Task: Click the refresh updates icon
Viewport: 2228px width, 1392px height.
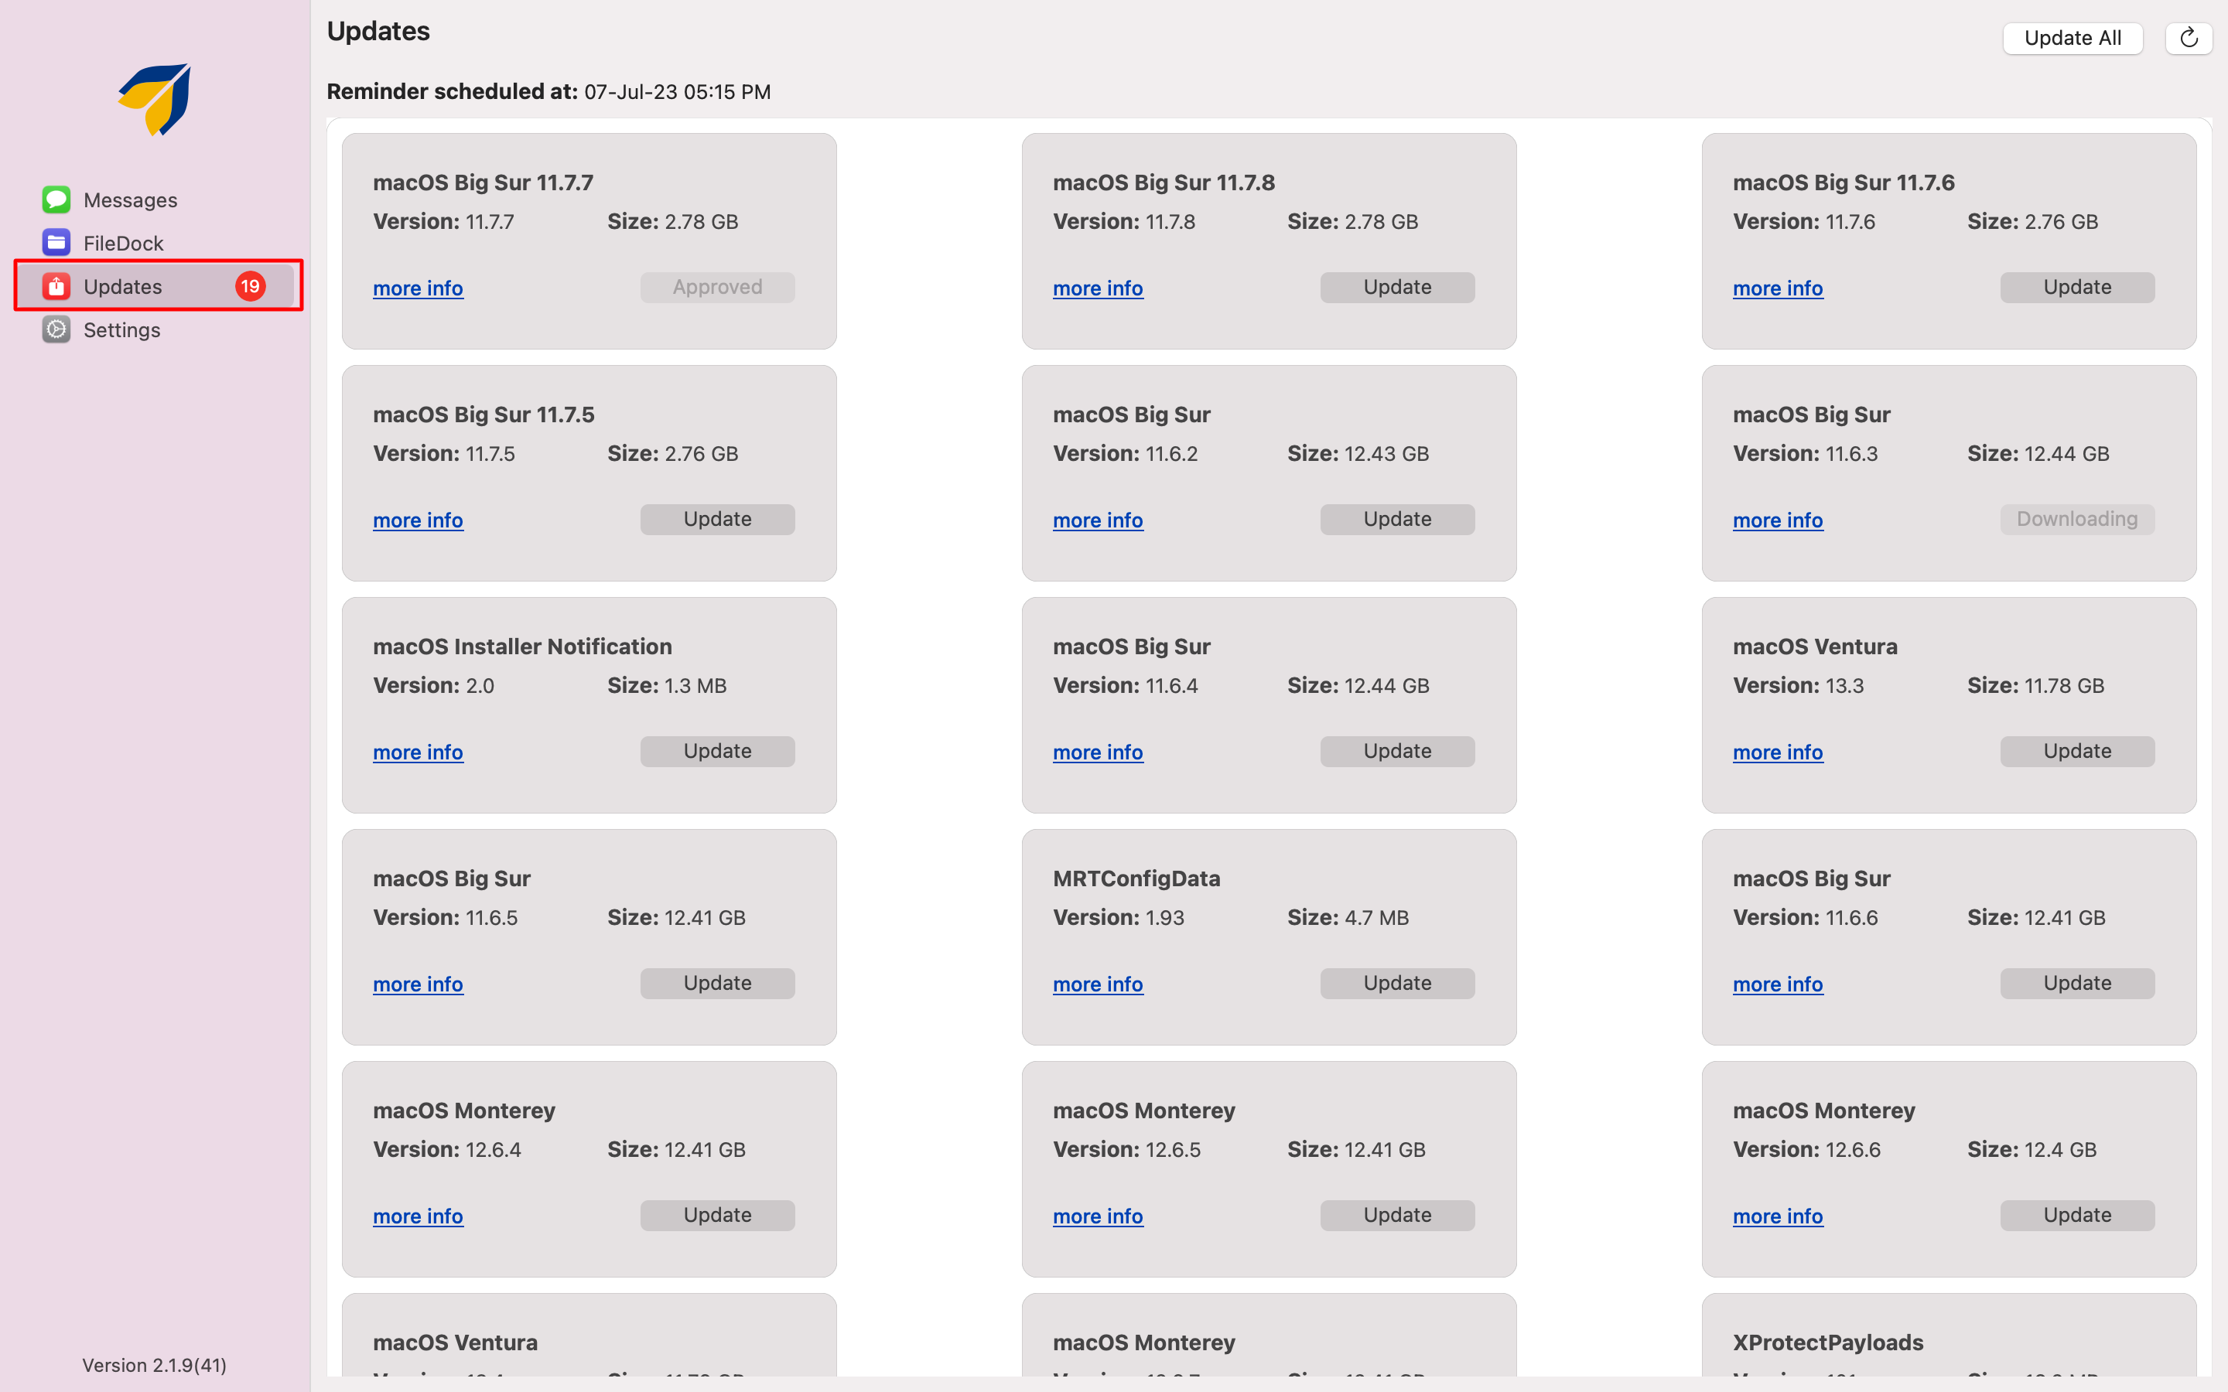Action: point(2189,38)
